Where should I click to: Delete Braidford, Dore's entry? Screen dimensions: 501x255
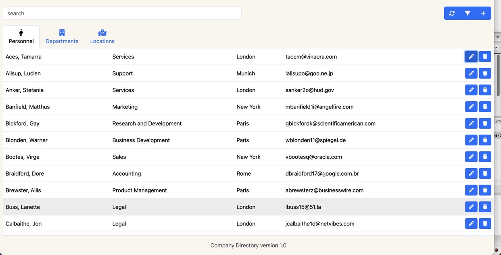click(x=485, y=173)
